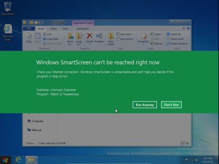Click Select all in ribbon
The height and width of the screenshot is (164, 219).
coord(174,34)
